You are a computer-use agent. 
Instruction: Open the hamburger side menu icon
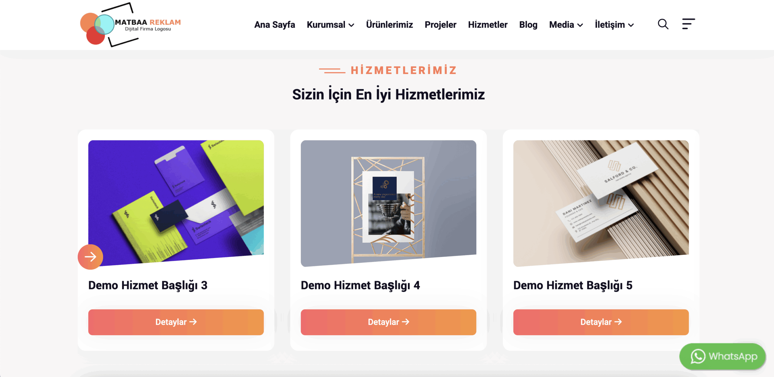[688, 24]
